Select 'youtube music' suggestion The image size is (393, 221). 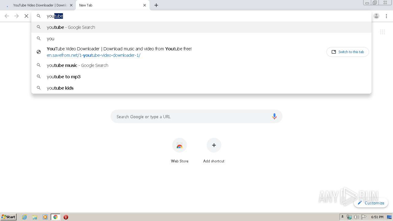point(201,65)
